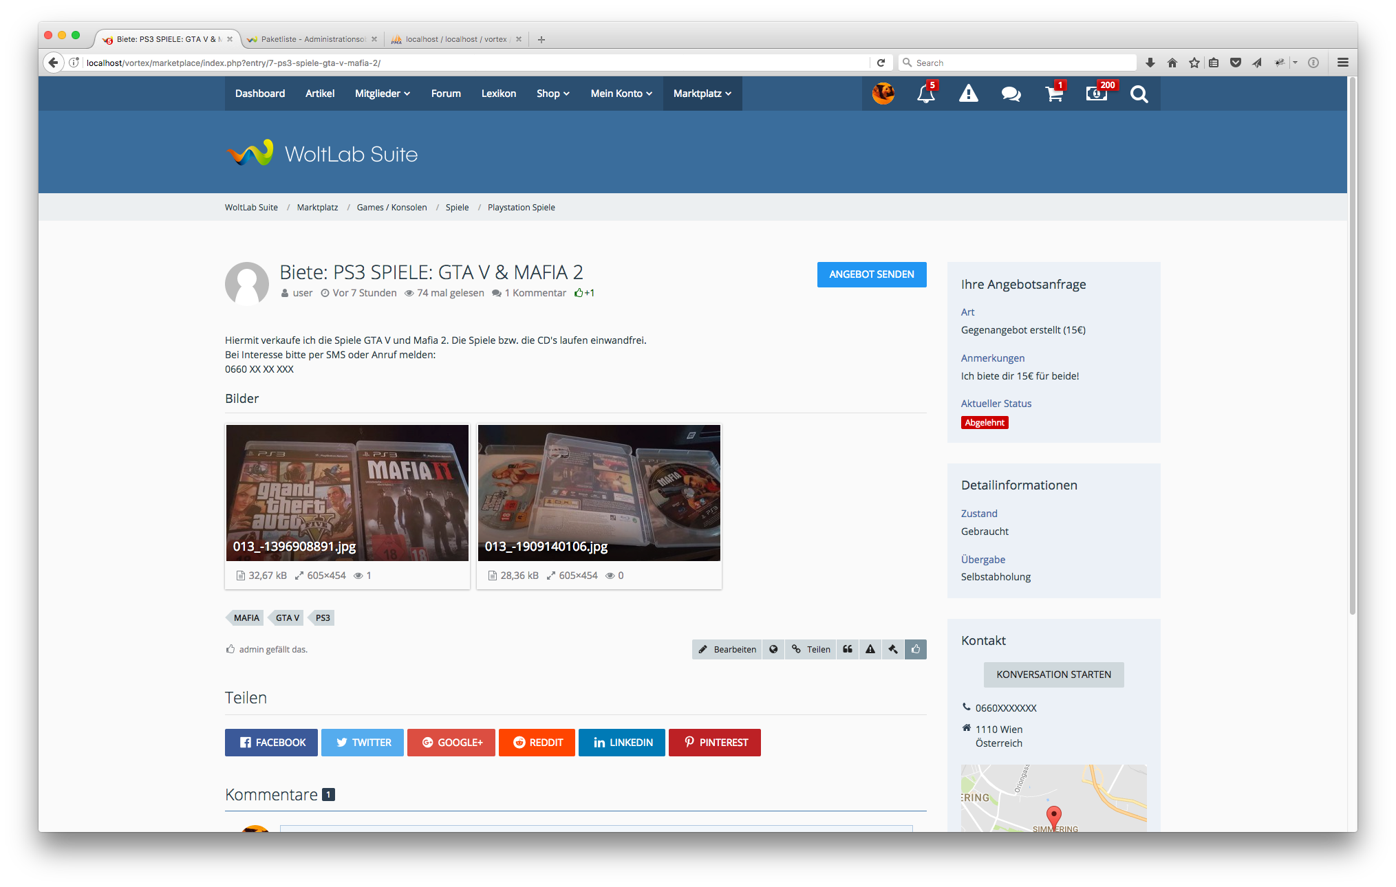This screenshot has height=887, width=1396.
Task: Expand the Mitglieder dropdown menu
Action: (x=382, y=94)
